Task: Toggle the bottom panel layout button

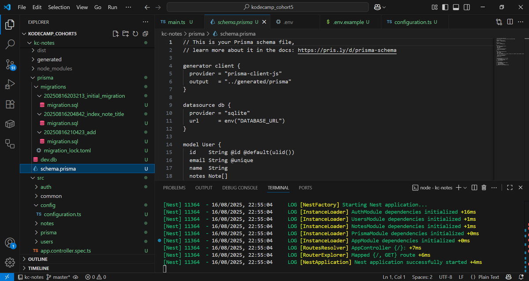Action: coord(456,7)
